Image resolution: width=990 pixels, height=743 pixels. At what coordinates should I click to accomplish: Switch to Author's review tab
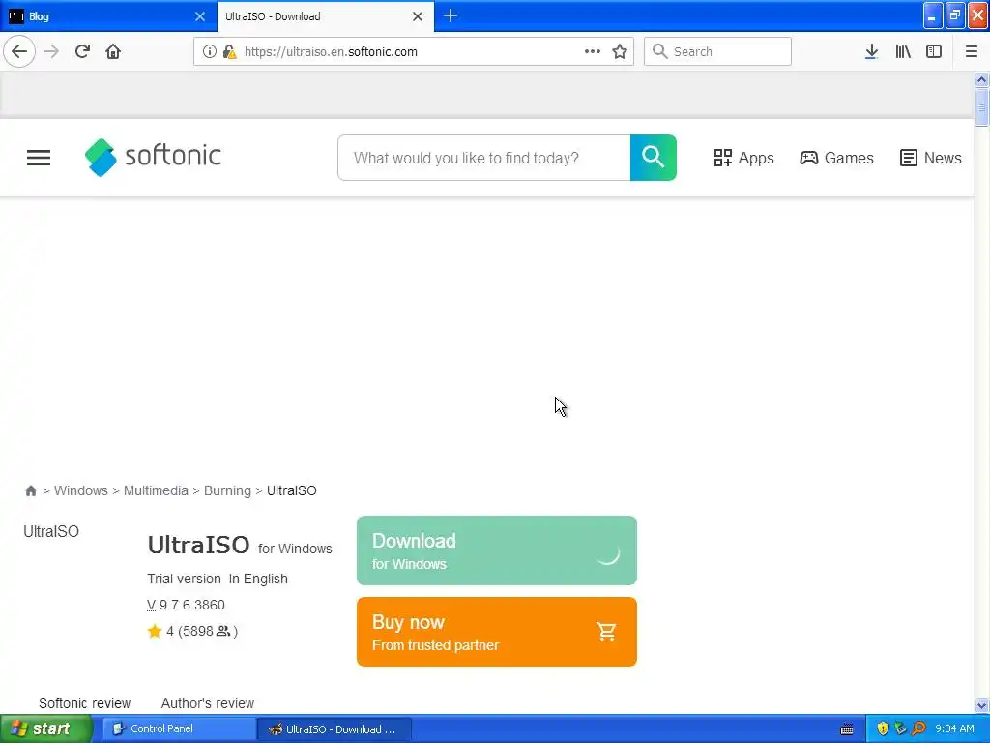click(x=208, y=703)
